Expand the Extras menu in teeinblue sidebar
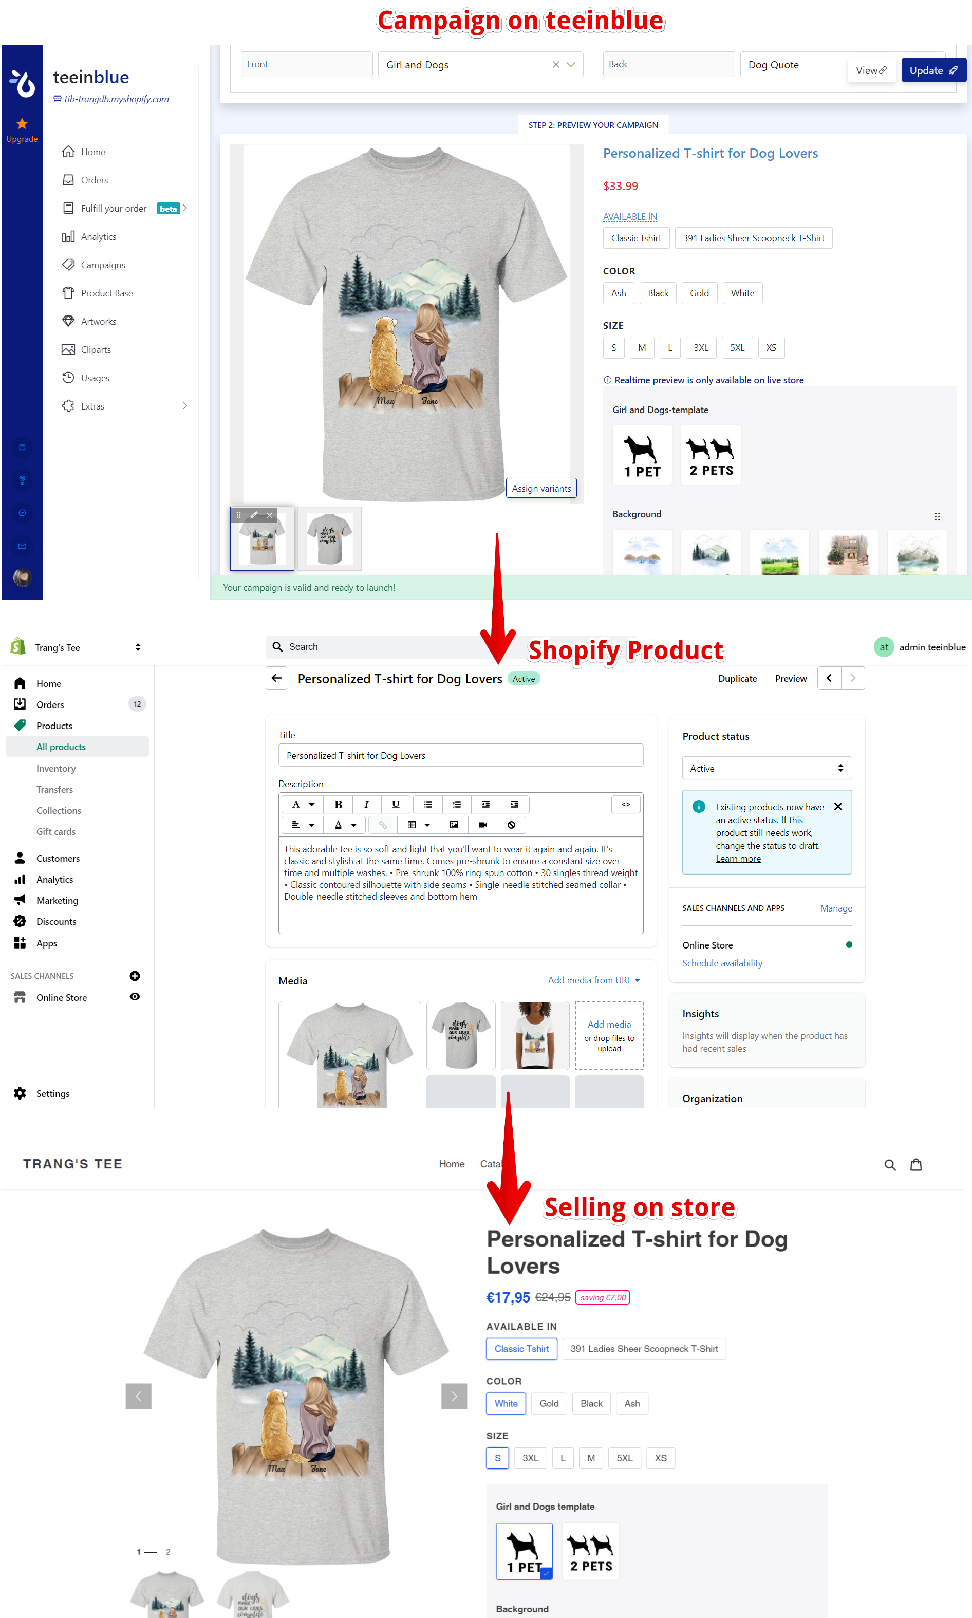This screenshot has height=1618, width=972. point(124,406)
